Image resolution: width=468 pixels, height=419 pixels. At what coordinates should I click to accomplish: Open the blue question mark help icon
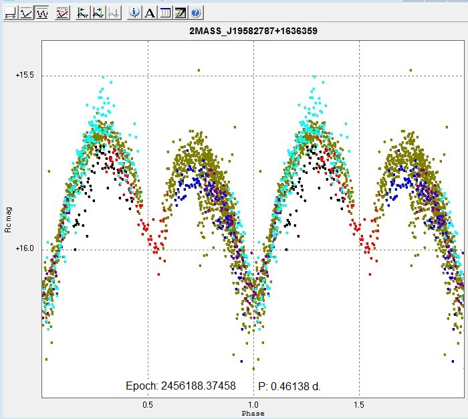pos(196,13)
